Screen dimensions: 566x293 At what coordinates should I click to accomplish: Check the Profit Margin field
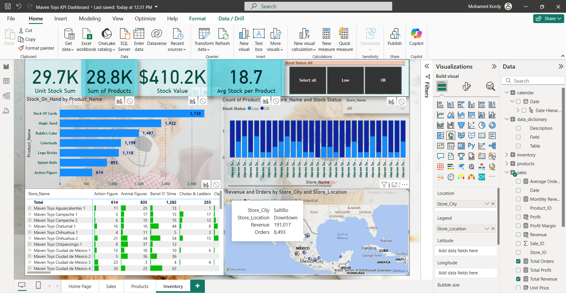[518, 226]
